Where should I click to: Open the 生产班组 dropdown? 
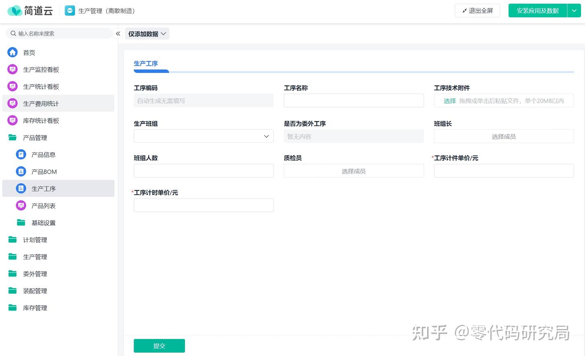coord(204,136)
